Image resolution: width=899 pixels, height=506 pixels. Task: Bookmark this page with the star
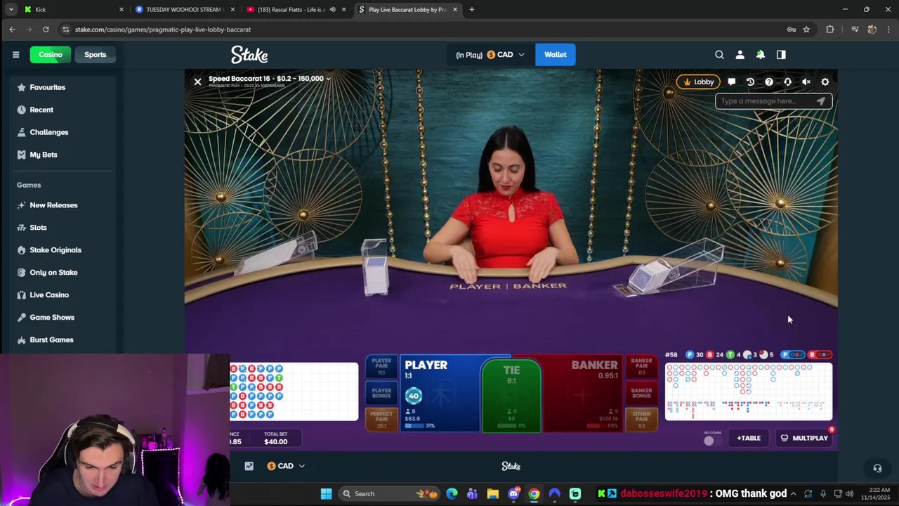click(806, 30)
